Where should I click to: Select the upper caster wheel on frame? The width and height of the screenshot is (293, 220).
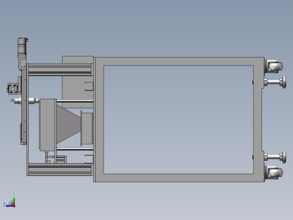(x=274, y=66)
